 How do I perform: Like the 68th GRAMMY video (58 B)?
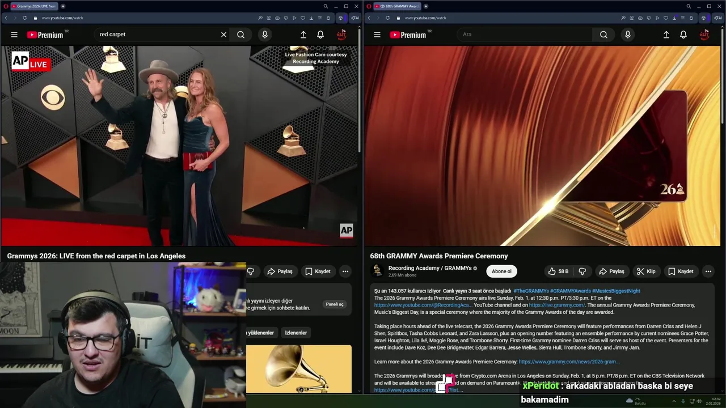[558, 271]
